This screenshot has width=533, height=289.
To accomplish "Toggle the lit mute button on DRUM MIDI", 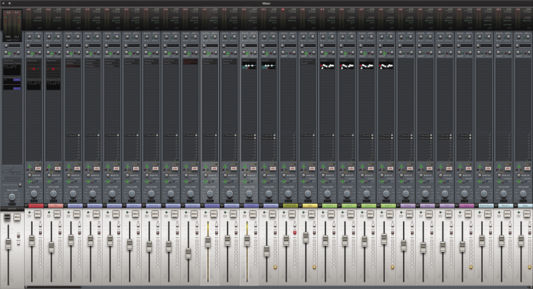I will [295, 233].
